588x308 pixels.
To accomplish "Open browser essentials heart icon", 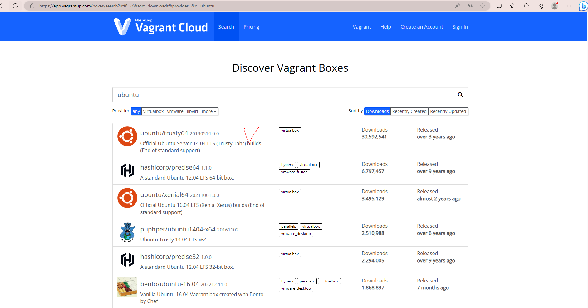I will [x=540, y=6].
